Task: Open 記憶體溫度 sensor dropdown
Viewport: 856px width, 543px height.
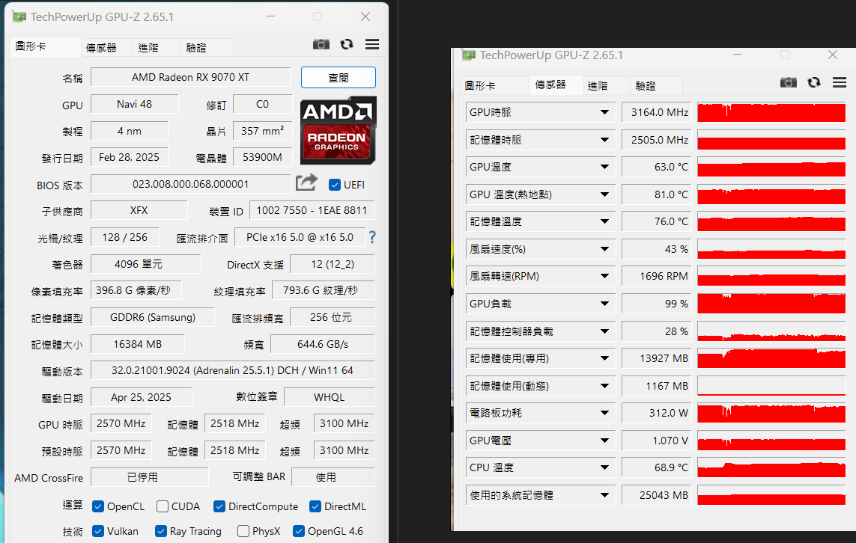Action: 604,221
